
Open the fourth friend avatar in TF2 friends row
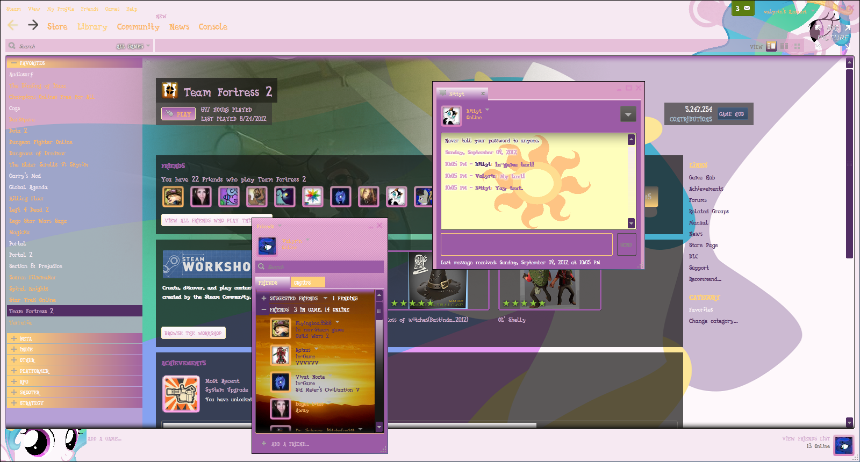(x=257, y=197)
